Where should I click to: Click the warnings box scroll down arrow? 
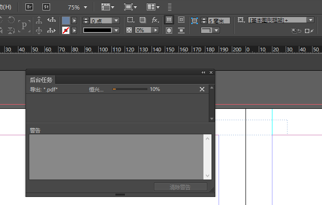coord(207,176)
